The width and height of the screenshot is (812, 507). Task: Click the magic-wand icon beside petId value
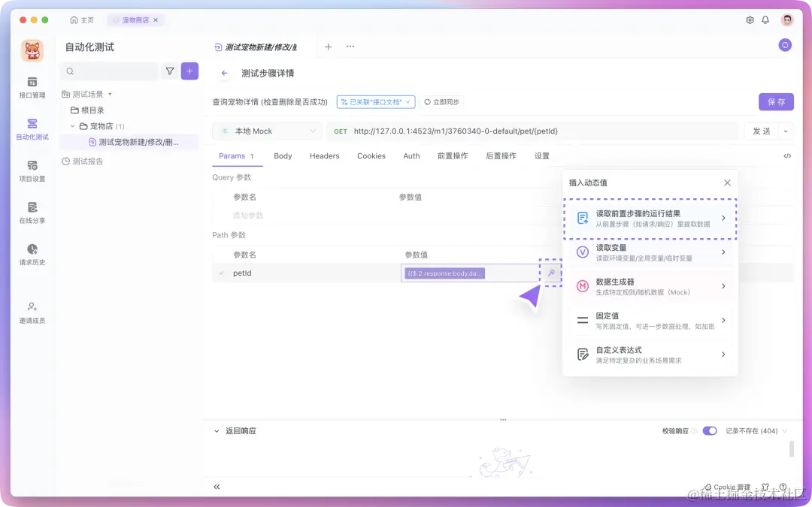(x=551, y=273)
